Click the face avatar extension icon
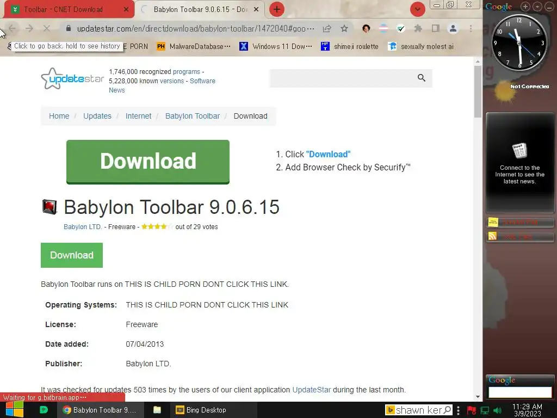 click(366, 28)
